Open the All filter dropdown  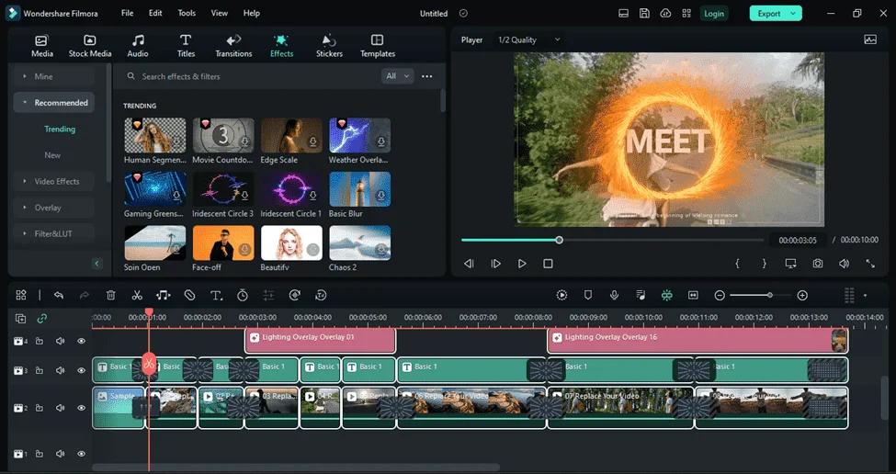point(397,76)
